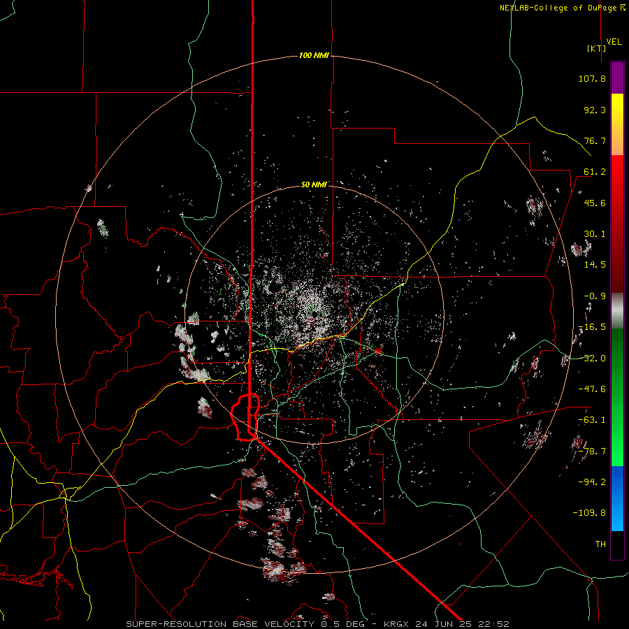The image size is (629, 629).
Task: Click the gray near-zero segment of color bar
Action: coord(617,311)
